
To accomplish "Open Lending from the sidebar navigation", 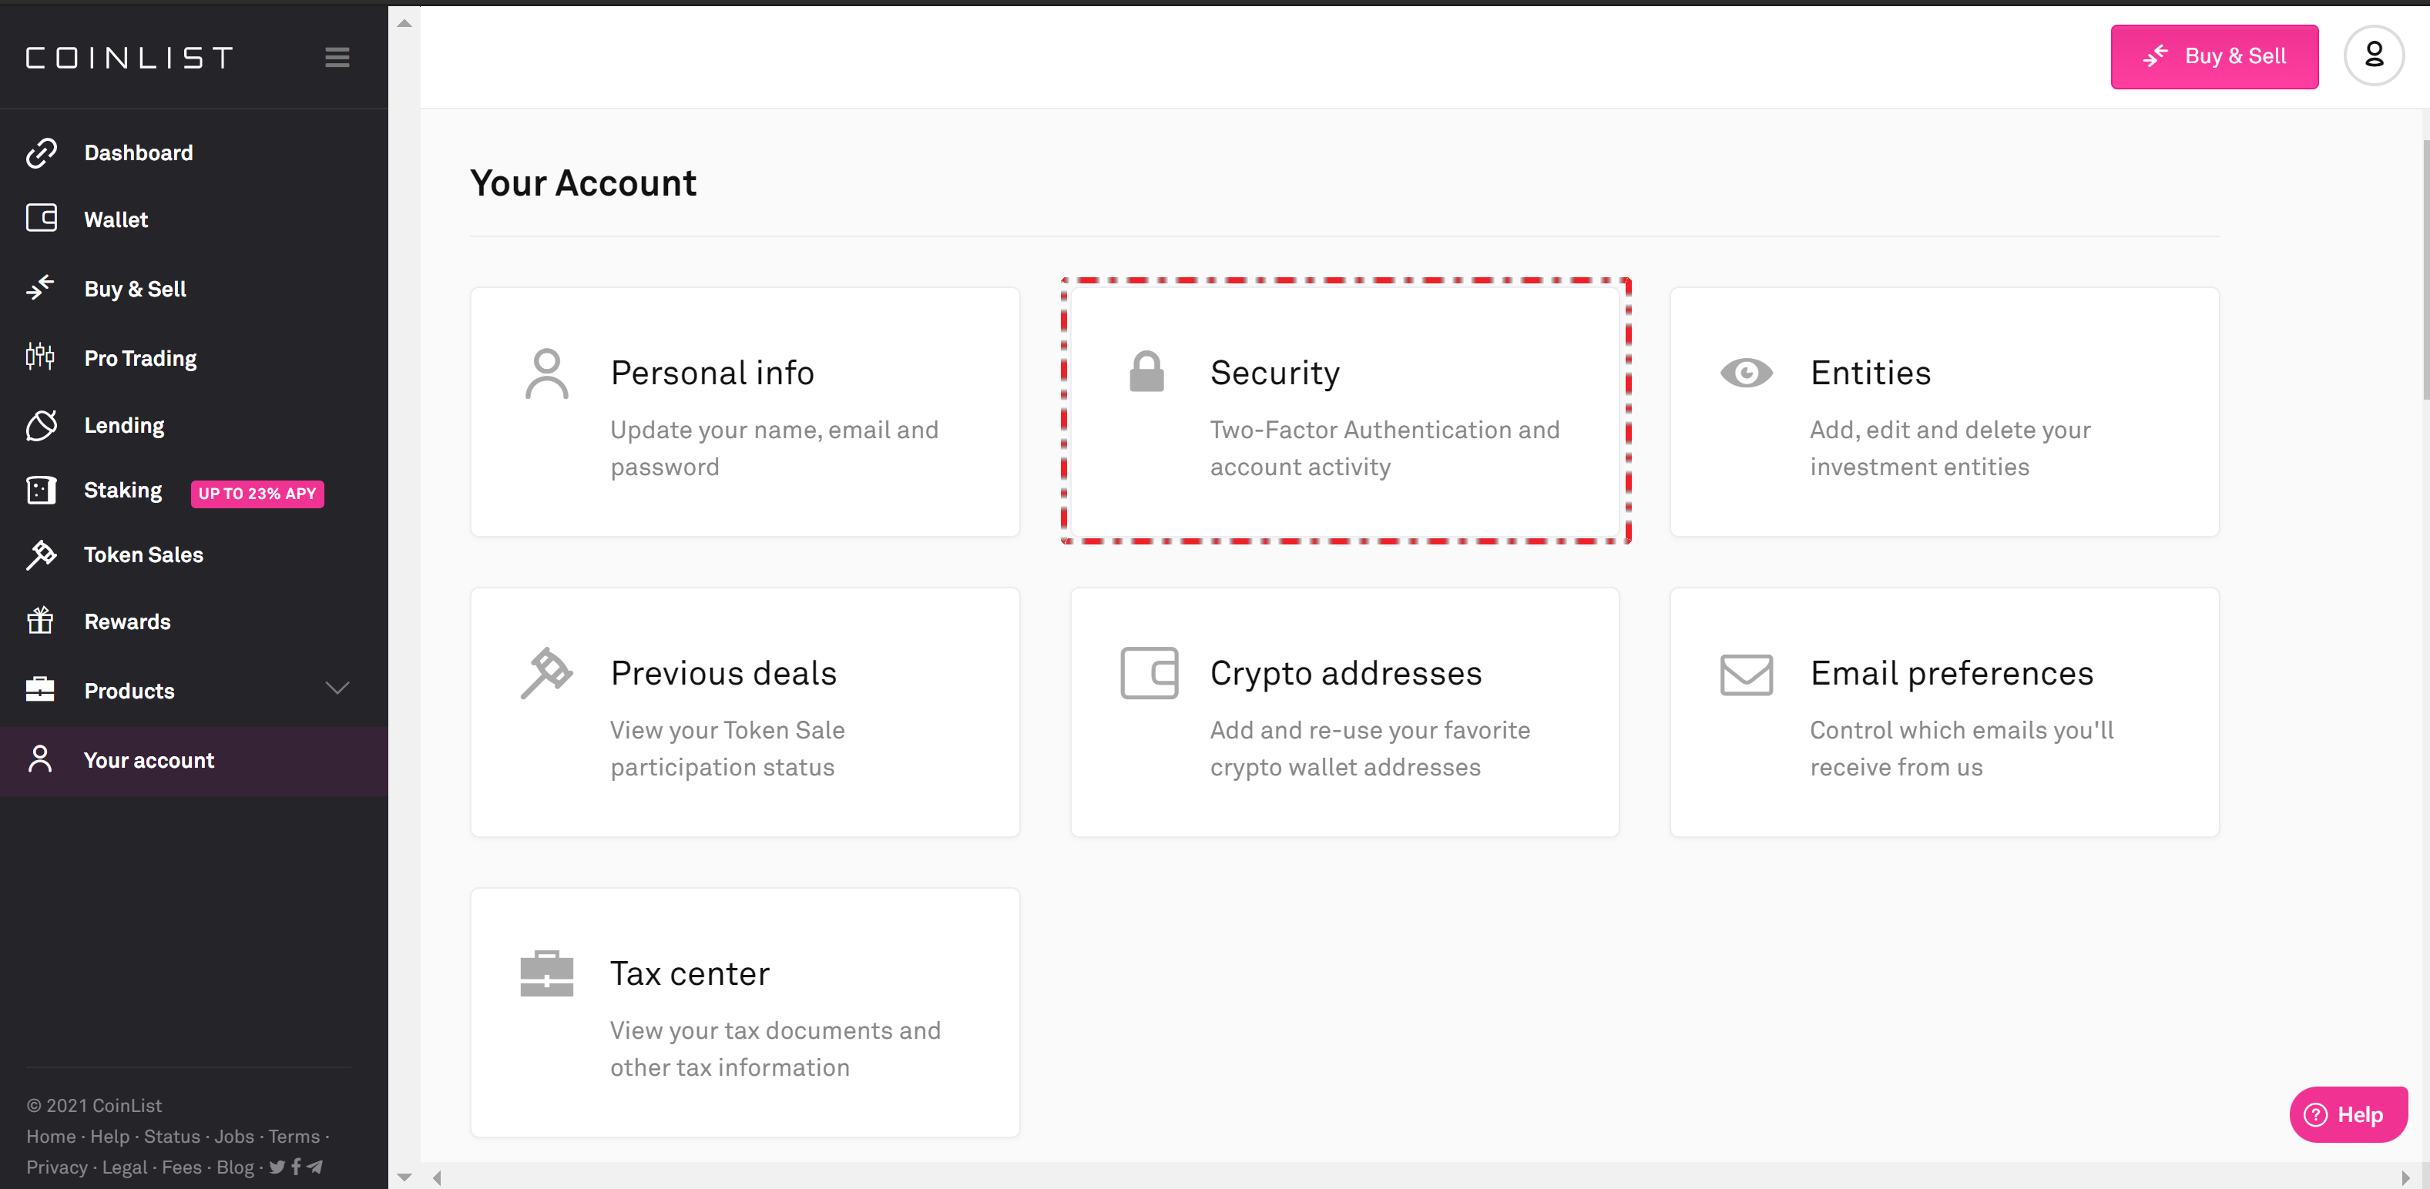I will 123,425.
